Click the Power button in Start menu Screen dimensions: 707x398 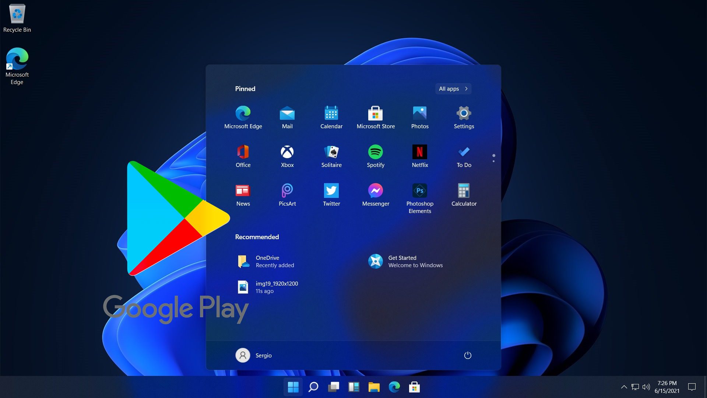[x=468, y=355]
